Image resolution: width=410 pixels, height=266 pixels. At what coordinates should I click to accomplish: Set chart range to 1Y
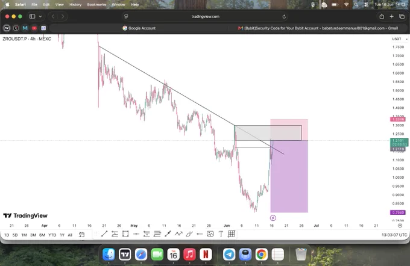(x=62, y=235)
